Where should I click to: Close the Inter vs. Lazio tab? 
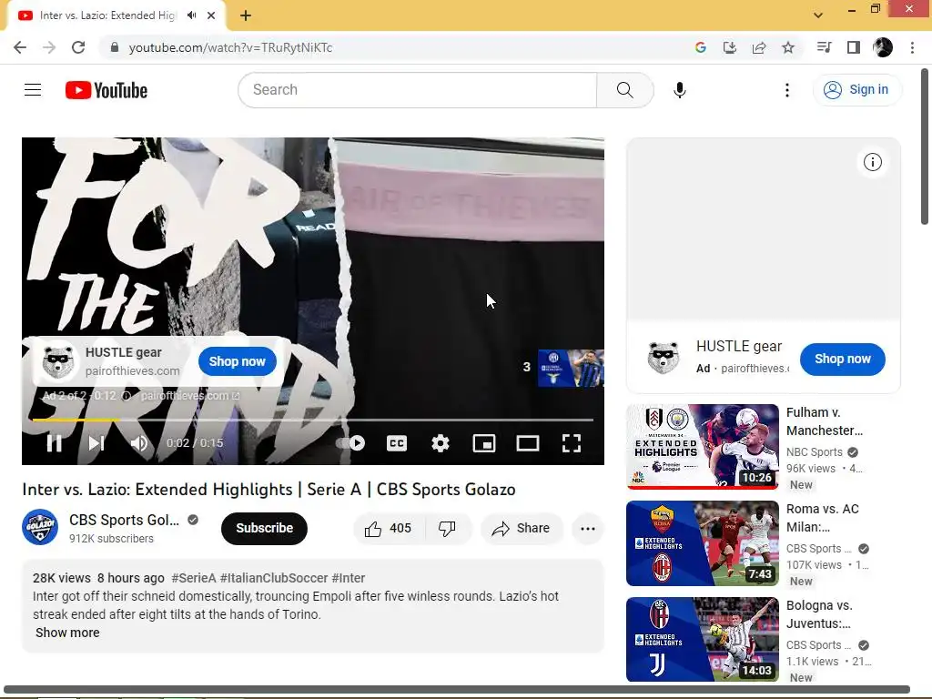click(x=210, y=15)
